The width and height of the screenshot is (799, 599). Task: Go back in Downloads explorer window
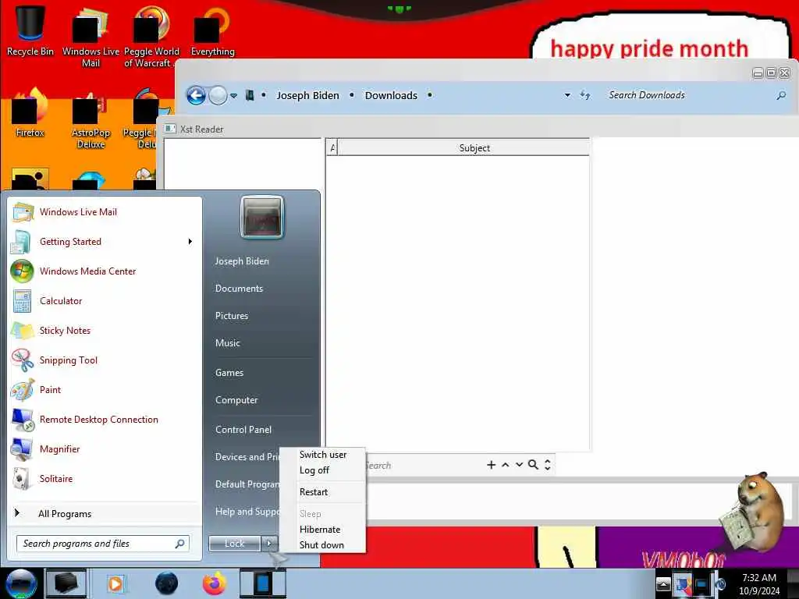196,95
